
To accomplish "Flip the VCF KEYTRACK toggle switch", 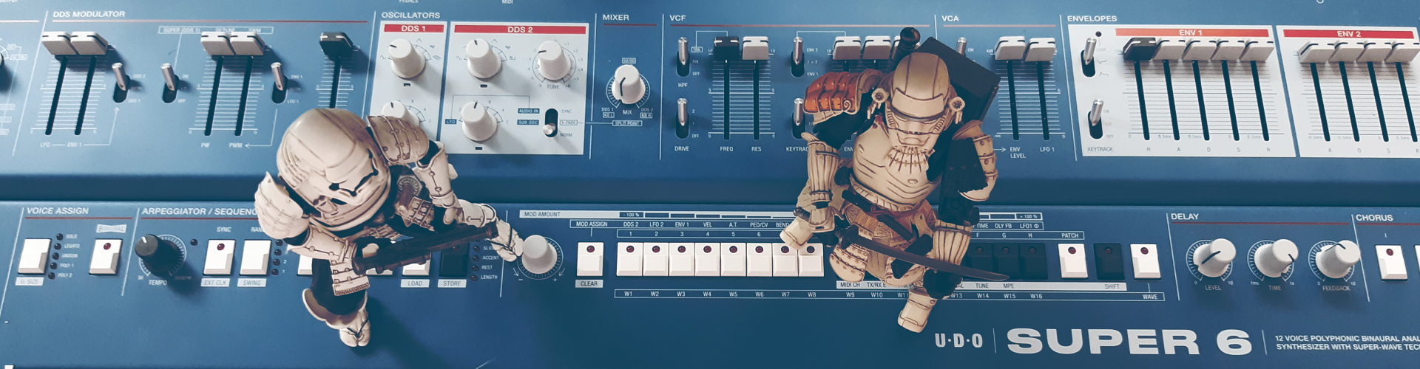I will (797, 118).
